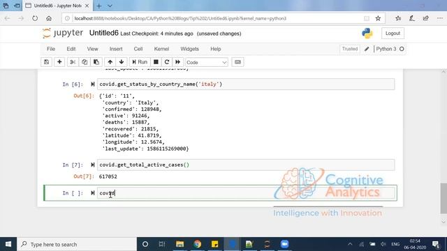Open Google Chrome from the taskbar

point(197,244)
